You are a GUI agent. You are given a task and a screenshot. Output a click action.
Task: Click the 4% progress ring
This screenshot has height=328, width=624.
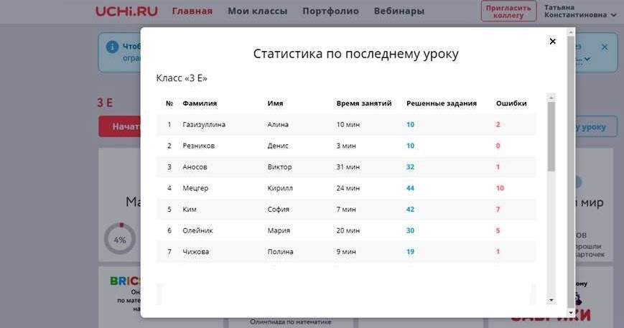click(120, 239)
